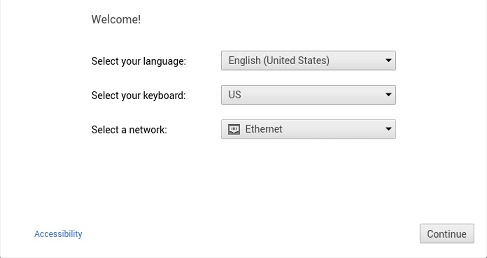Change language from English (United States)

click(x=308, y=61)
